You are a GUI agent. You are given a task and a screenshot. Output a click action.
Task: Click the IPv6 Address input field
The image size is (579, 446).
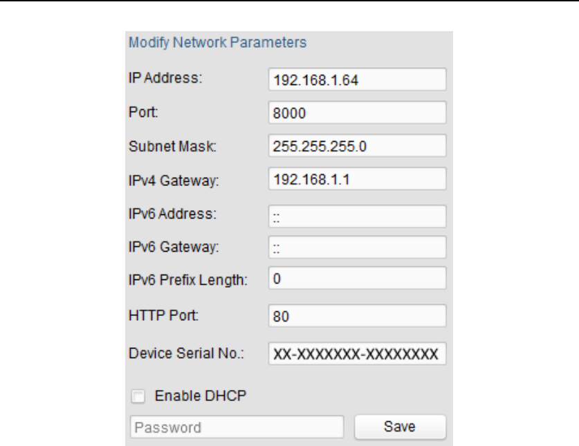(x=357, y=216)
